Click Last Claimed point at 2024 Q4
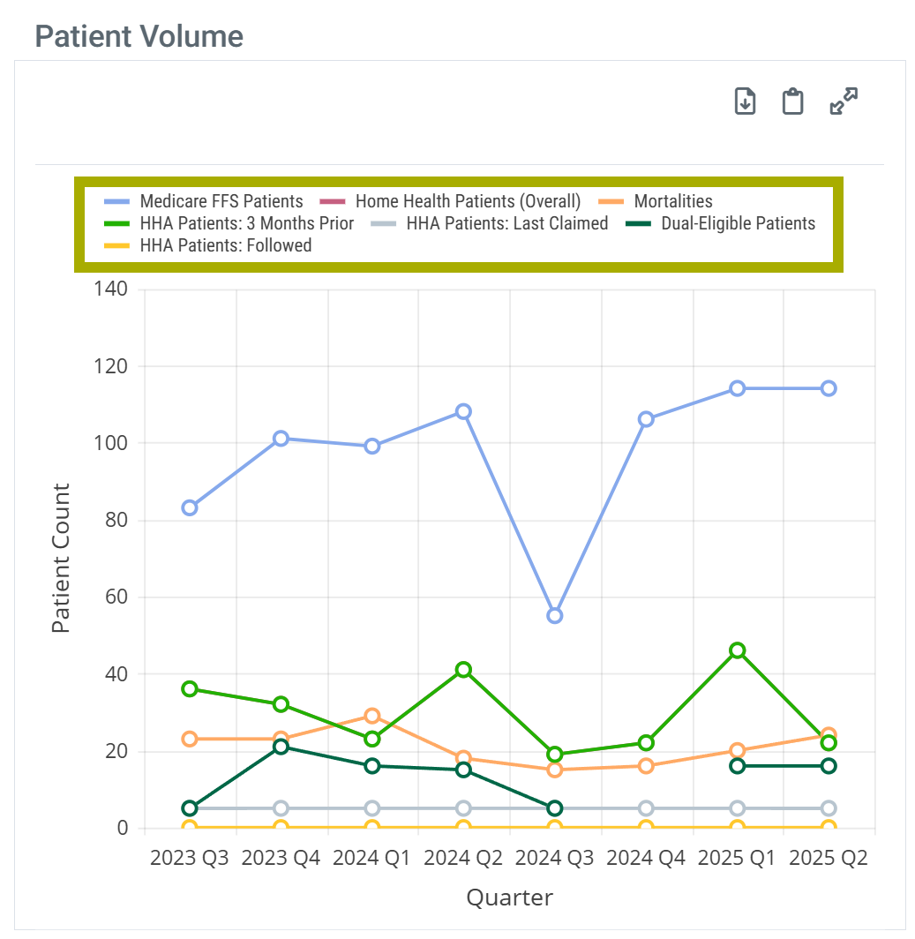The width and height of the screenshot is (915, 939). [x=646, y=808]
